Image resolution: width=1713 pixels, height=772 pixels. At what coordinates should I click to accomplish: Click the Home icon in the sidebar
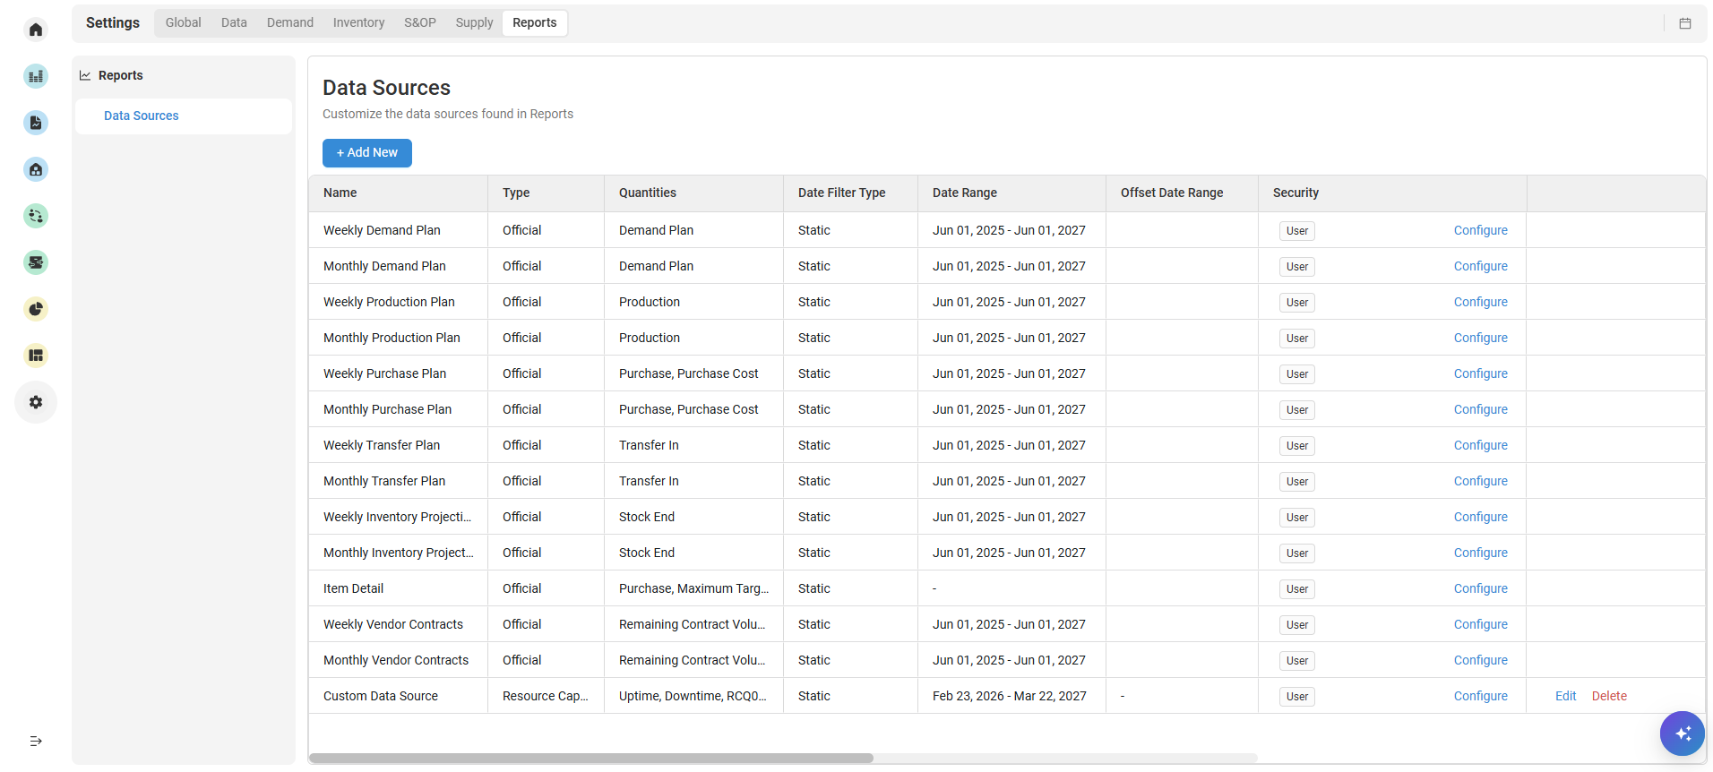coord(36,30)
